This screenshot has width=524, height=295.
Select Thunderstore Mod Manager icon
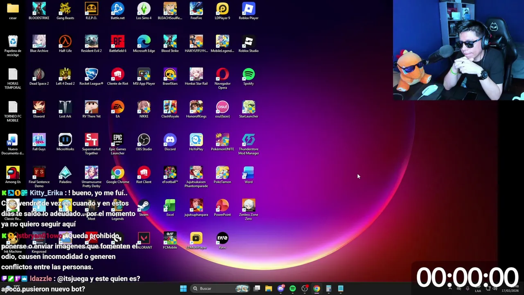pyautogui.click(x=248, y=144)
